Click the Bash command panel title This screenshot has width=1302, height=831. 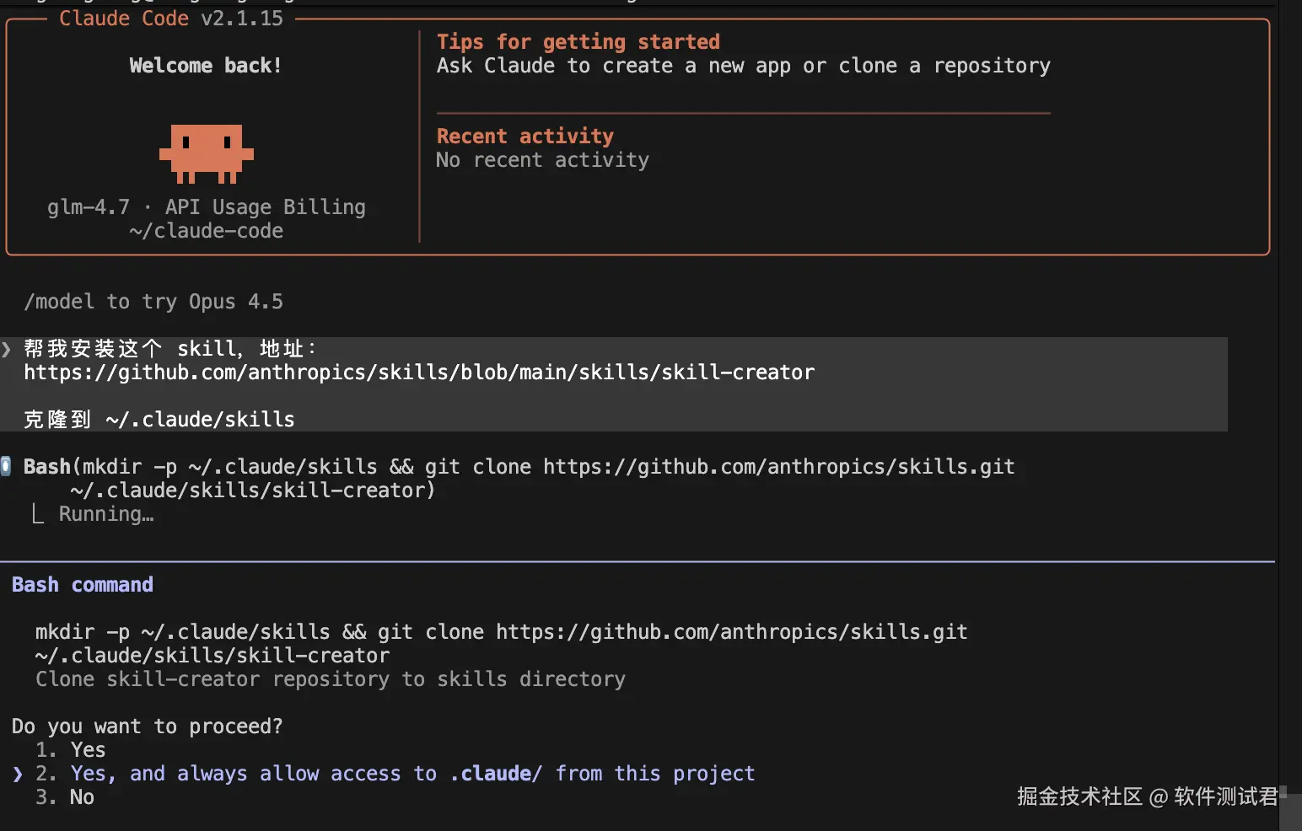(x=83, y=585)
